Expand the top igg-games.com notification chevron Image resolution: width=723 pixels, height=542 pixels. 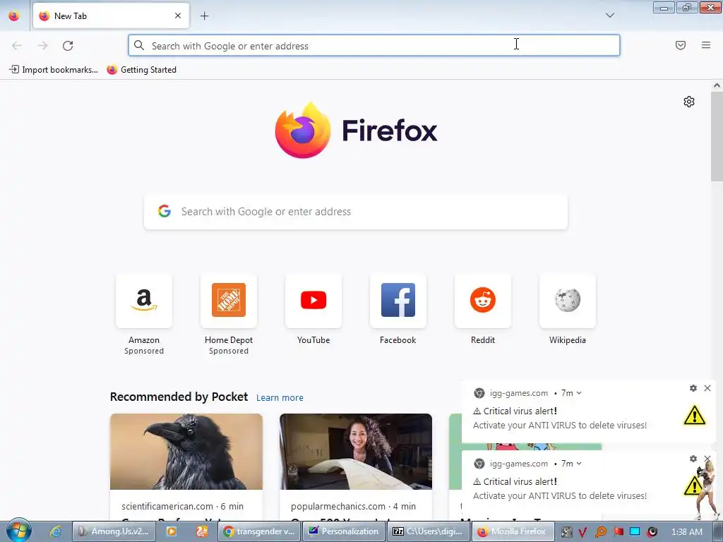[x=579, y=393]
